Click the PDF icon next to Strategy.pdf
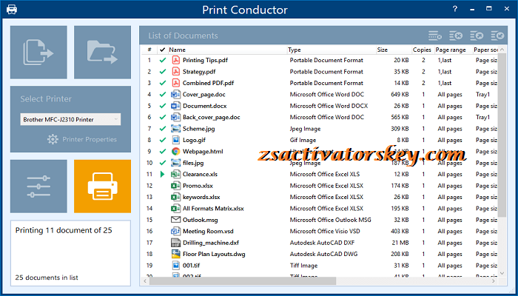The width and height of the screenshot is (518, 296). pyautogui.click(x=176, y=71)
